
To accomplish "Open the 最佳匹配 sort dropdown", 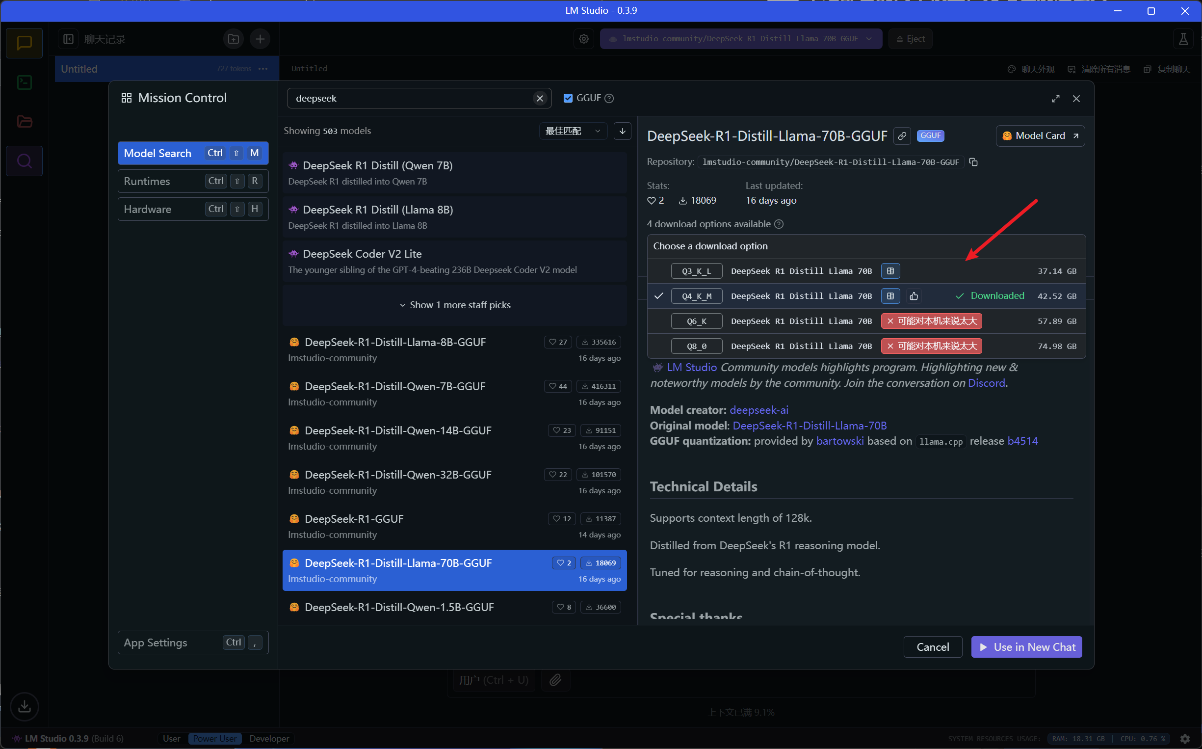I will tap(573, 131).
